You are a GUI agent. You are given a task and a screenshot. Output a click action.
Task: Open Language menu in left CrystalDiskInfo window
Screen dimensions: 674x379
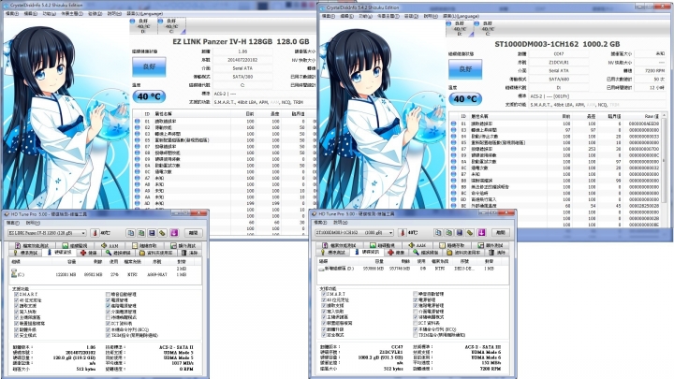click(144, 14)
